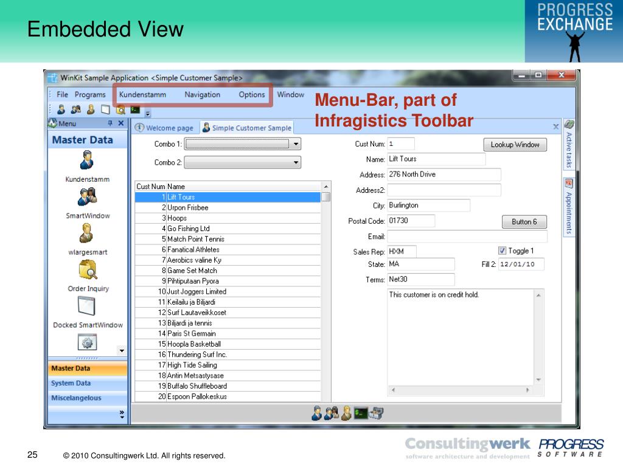Click the Fill 2 date field
The height and width of the screenshot is (467, 623).
coord(521,264)
